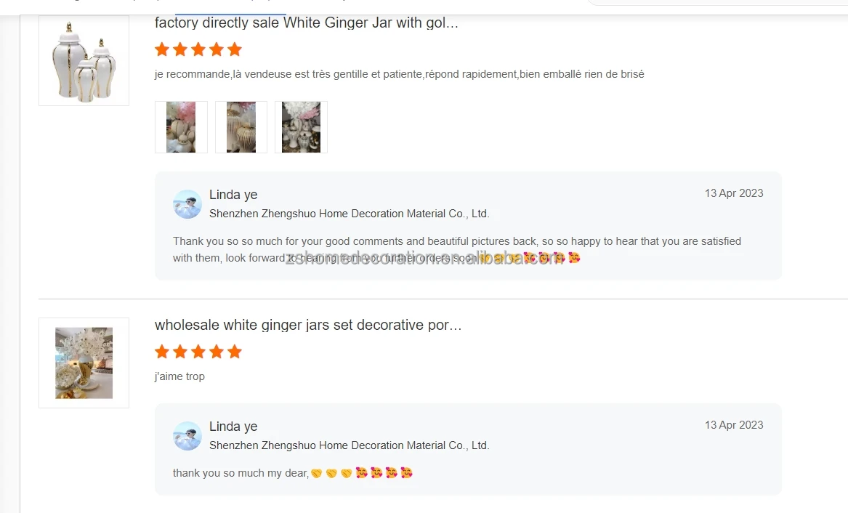This screenshot has width=848, height=513.
Task: Click Linda ye avatar in second reply
Action: (x=187, y=436)
